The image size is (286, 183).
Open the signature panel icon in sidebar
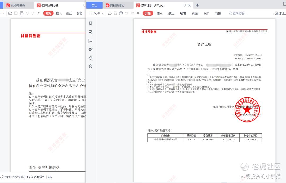point(91,58)
